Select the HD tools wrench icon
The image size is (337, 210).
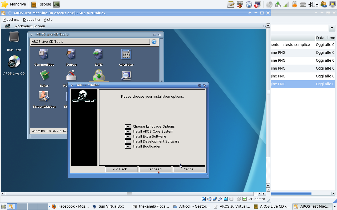point(71,76)
